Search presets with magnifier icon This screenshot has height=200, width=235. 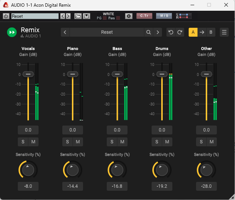(149, 32)
